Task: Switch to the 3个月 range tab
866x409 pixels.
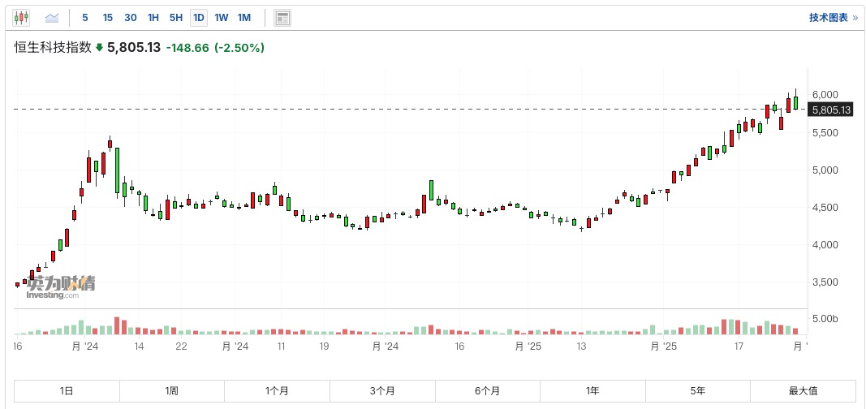Action: pos(382,390)
